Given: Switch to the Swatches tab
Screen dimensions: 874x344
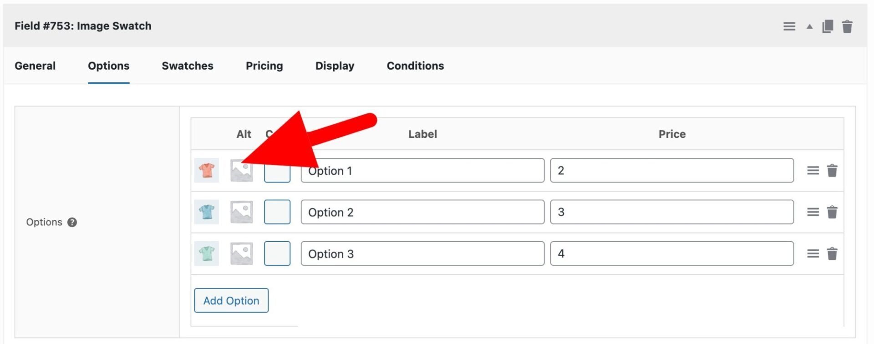Looking at the screenshot, I should pos(188,66).
